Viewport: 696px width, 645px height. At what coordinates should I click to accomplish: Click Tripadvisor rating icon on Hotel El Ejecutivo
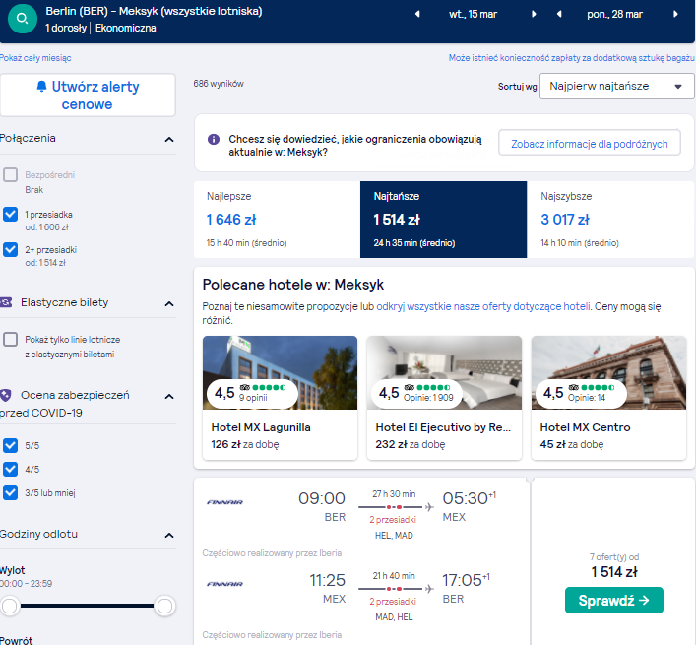pyautogui.click(x=410, y=387)
